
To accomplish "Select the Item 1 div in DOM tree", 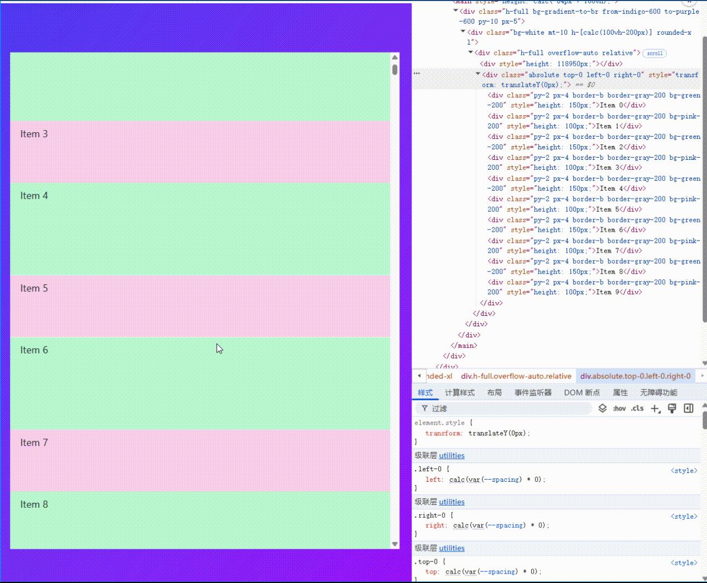I will pos(594,121).
